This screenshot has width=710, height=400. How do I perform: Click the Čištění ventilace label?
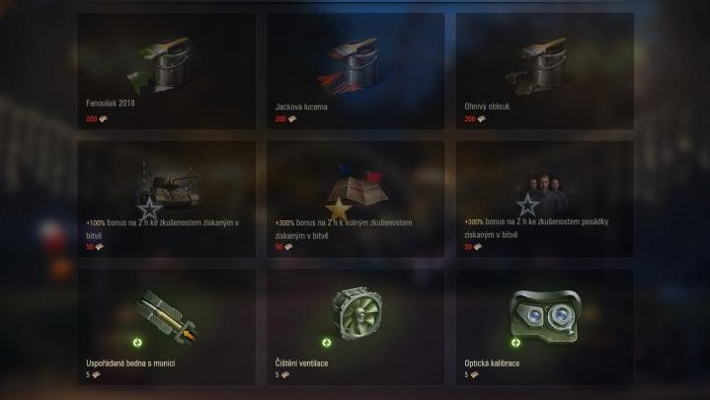coord(301,362)
